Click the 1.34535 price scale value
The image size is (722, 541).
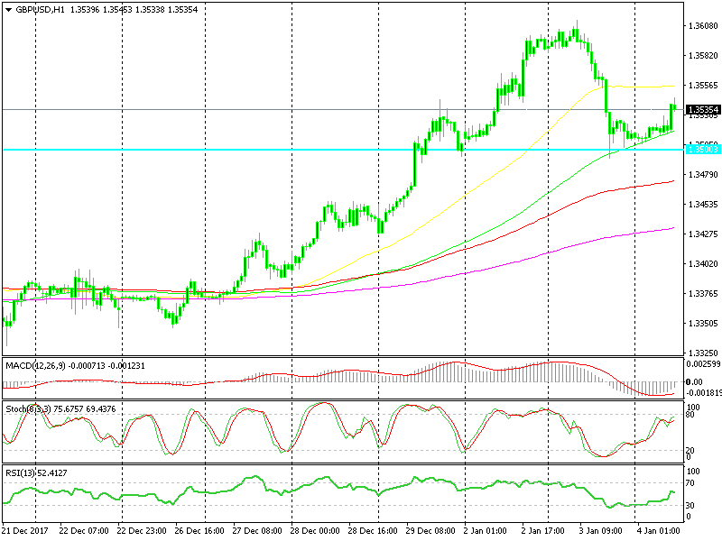tap(703, 205)
